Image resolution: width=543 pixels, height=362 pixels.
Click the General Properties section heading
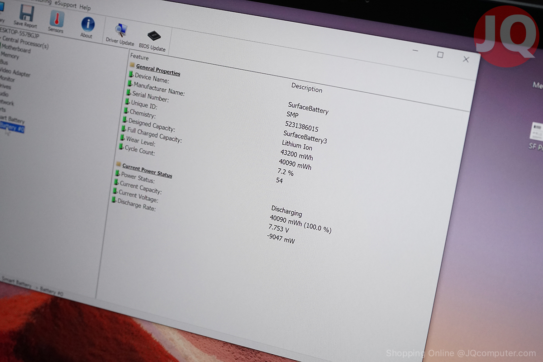[x=158, y=70]
